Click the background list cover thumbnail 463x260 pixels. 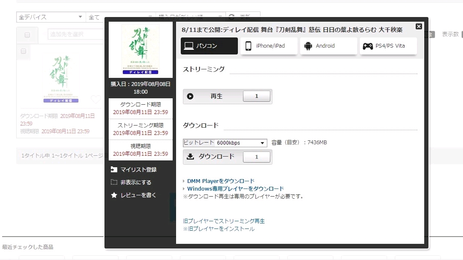click(61, 78)
